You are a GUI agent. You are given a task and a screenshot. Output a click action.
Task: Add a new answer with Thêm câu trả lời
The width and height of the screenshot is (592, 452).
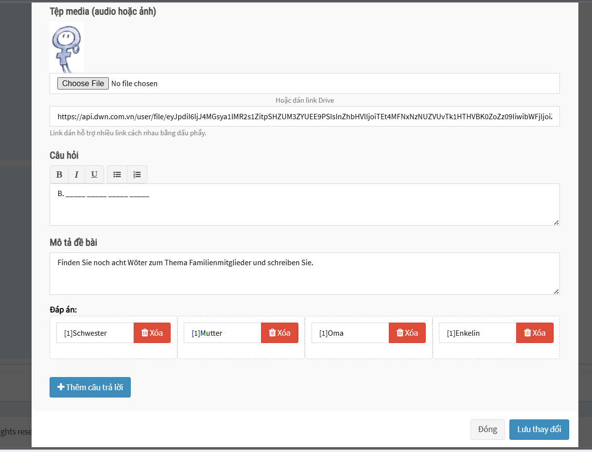pos(90,387)
